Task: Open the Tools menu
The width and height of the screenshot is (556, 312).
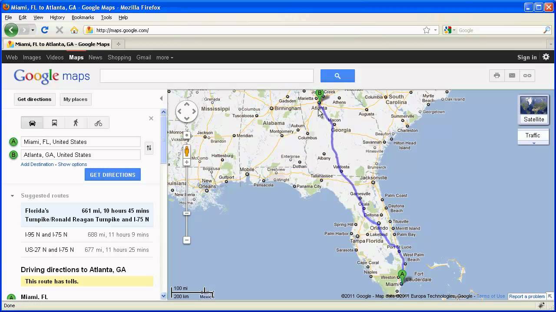Action: click(106, 17)
